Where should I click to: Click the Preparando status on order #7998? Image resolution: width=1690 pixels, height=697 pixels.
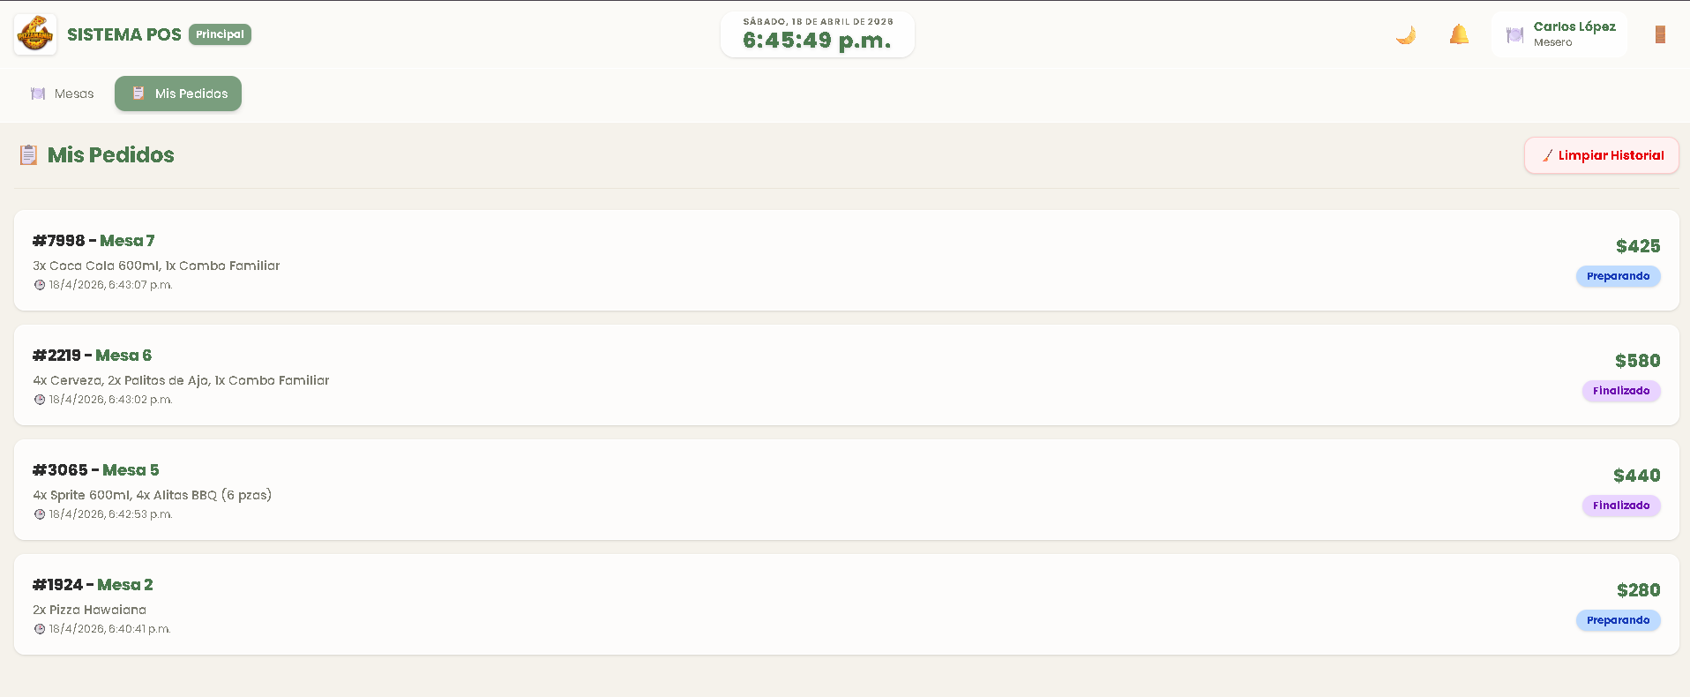coord(1618,276)
